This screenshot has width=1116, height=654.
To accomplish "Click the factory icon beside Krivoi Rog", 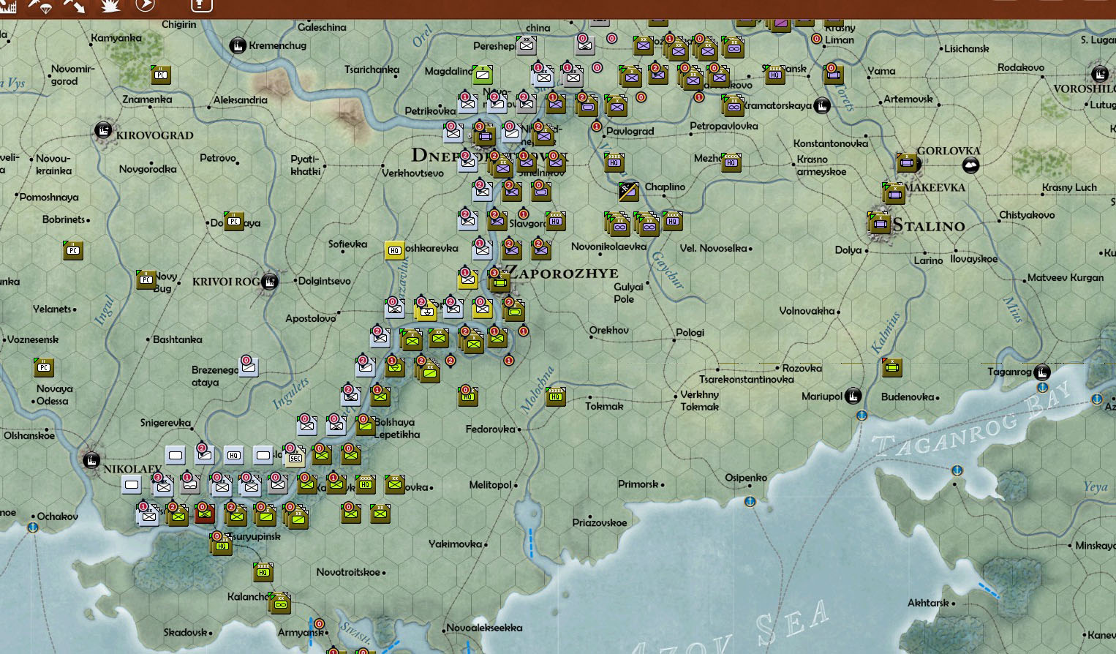I will pyautogui.click(x=270, y=281).
